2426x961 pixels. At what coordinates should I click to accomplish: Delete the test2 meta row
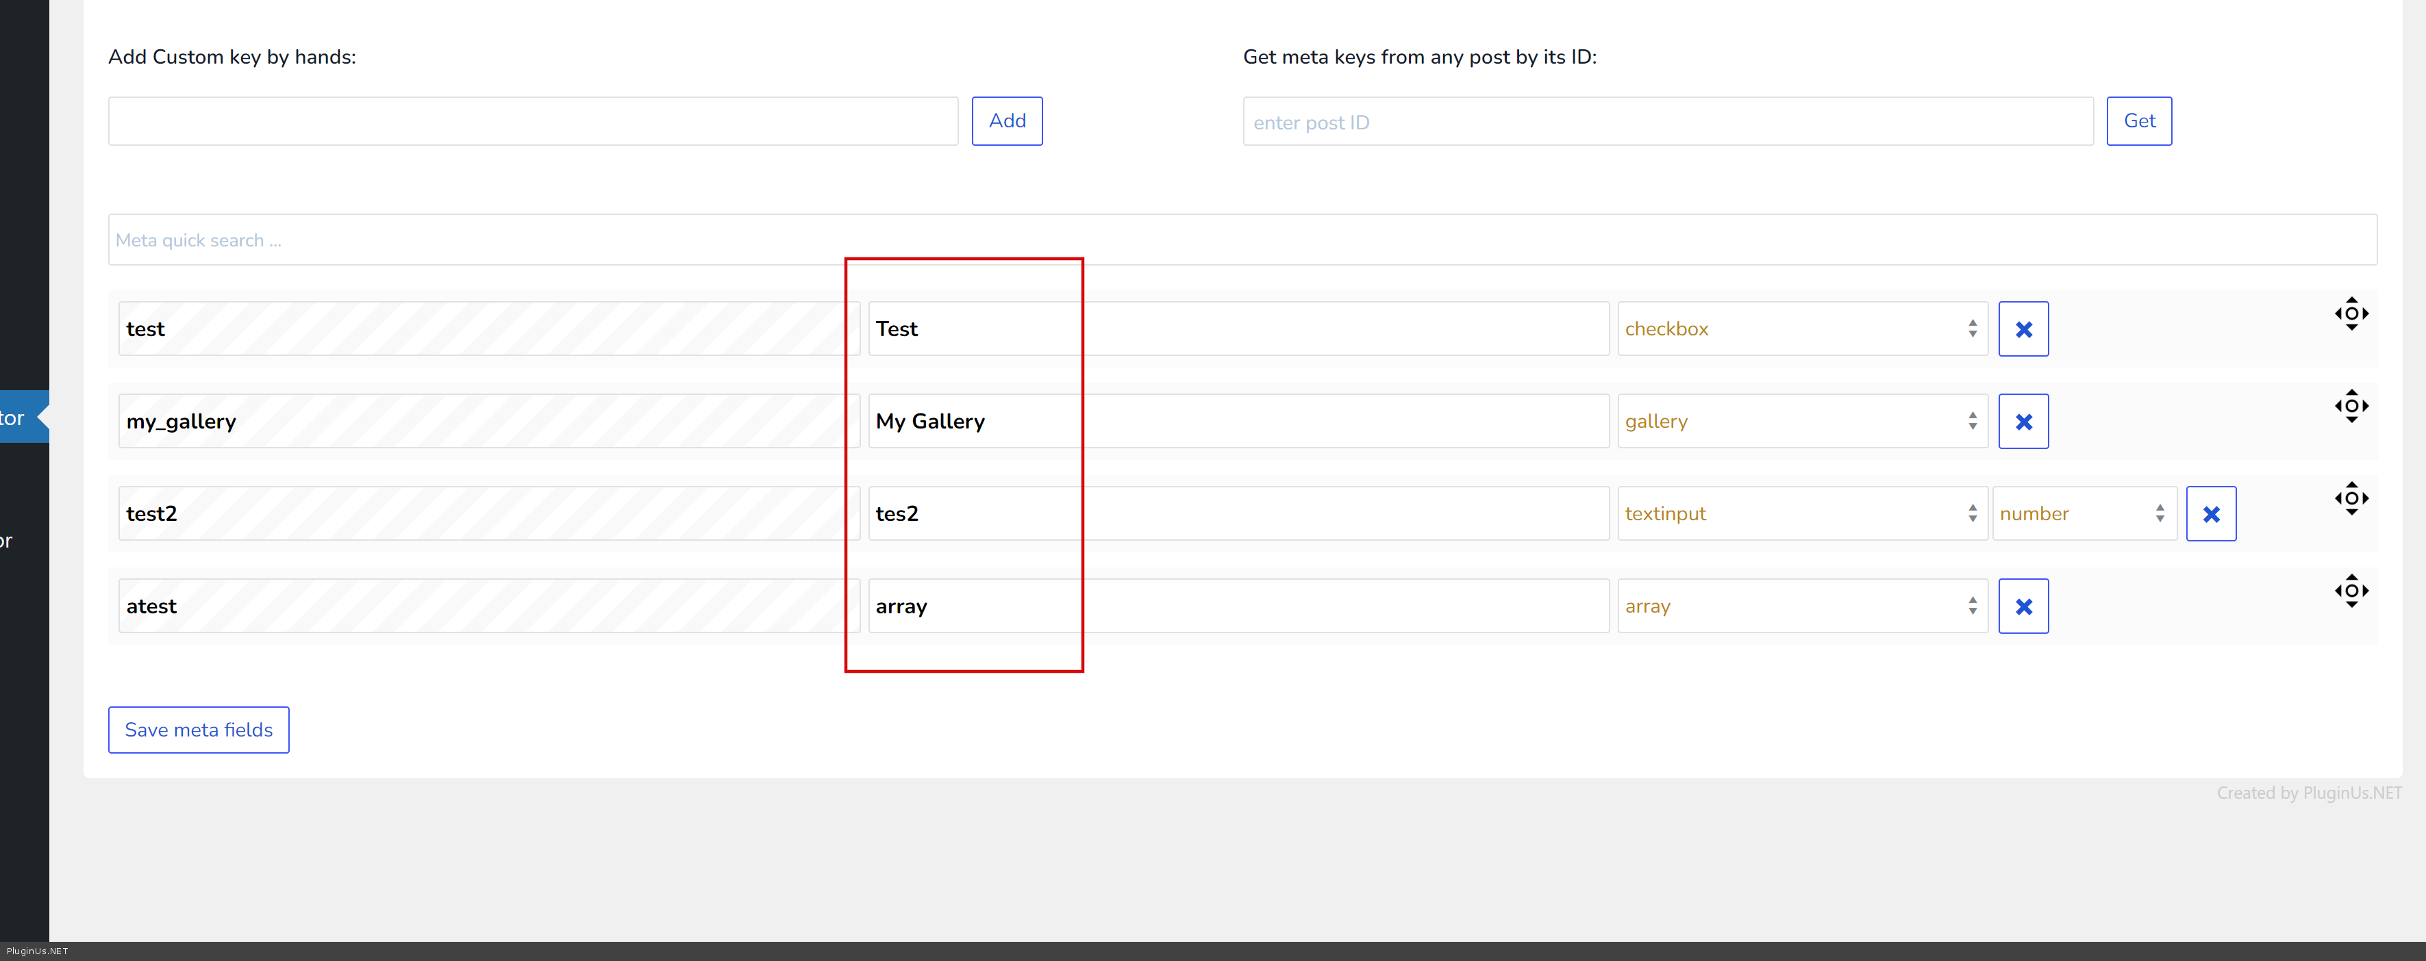[x=2210, y=514]
